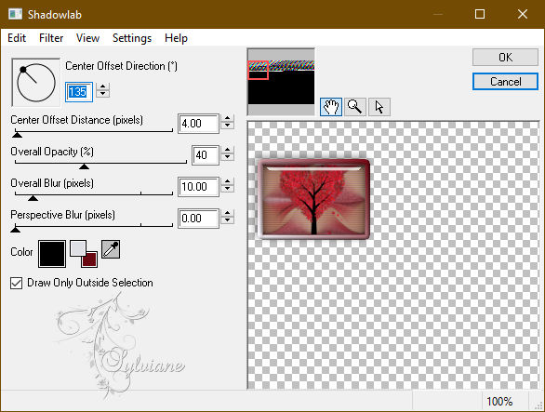Select the arrow pointer tool
The height and width of the screenshot is (412, 545).
tap(379, 107)
